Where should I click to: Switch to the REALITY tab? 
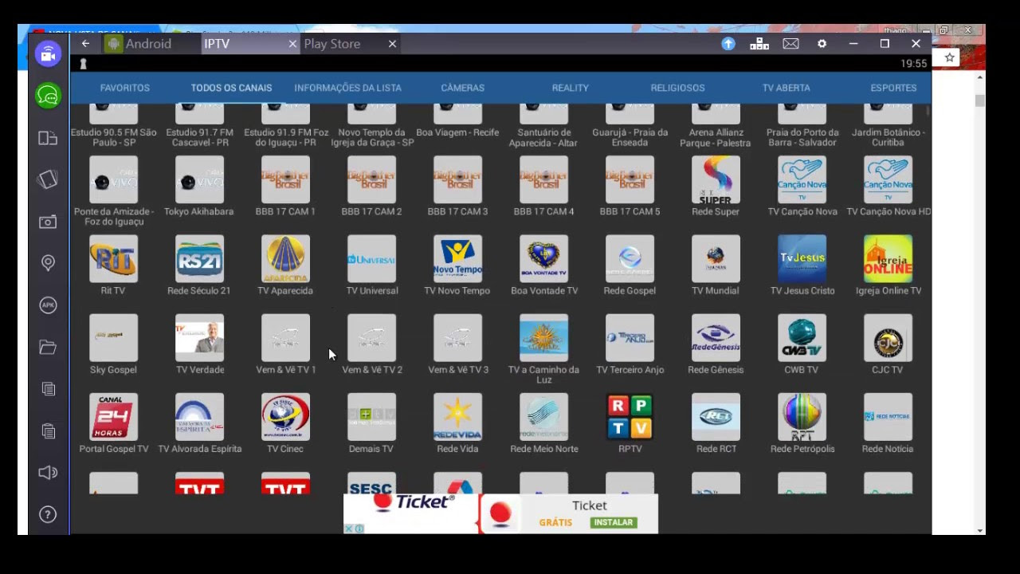[x=571, y=88]
